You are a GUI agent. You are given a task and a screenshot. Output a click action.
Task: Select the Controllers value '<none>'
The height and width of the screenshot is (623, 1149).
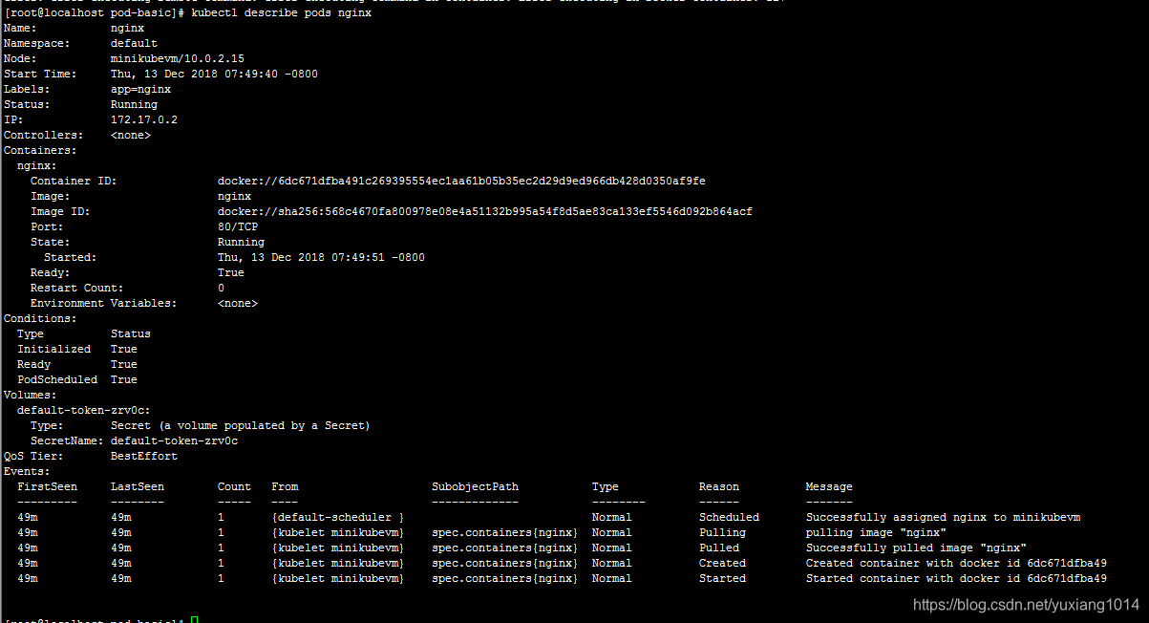tap(130, 135)
